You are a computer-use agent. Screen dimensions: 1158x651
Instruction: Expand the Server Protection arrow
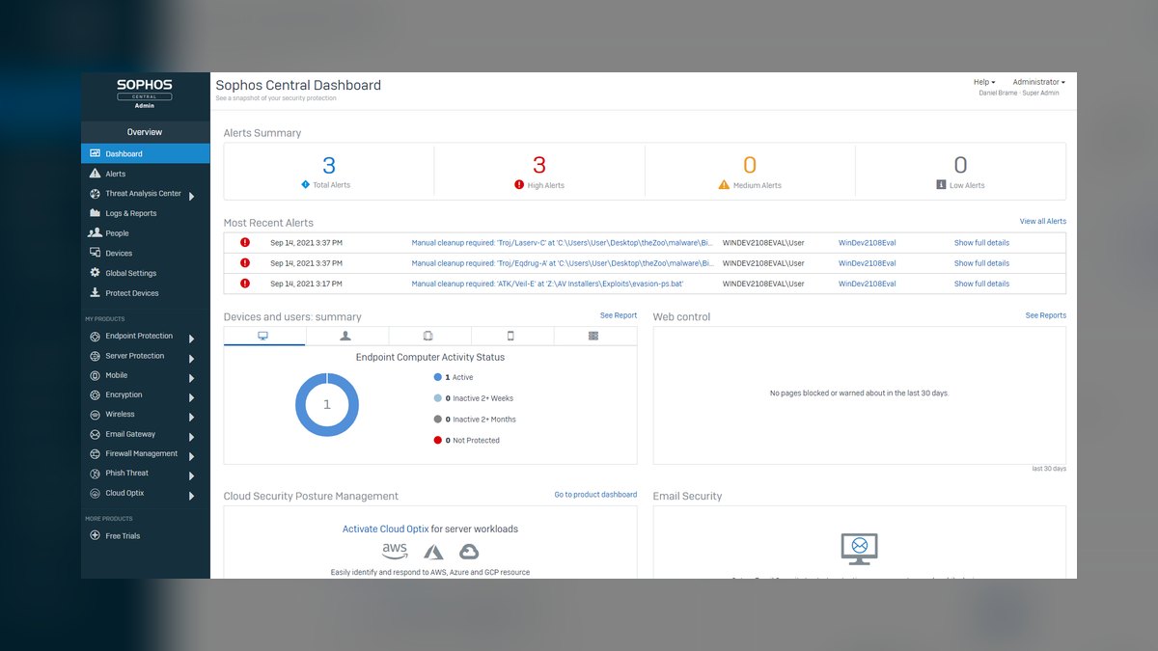click(x=192, y=359)
